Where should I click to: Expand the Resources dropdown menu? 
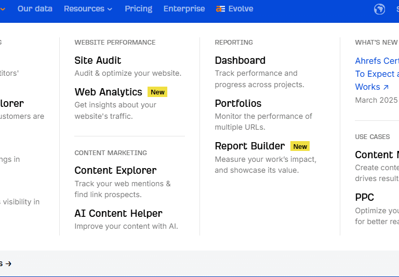tap(88, 9)
